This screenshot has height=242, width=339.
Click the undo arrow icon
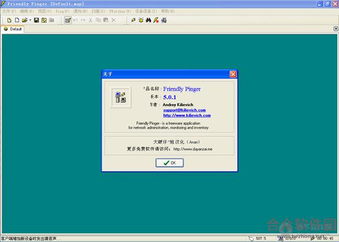coord(76,20)
